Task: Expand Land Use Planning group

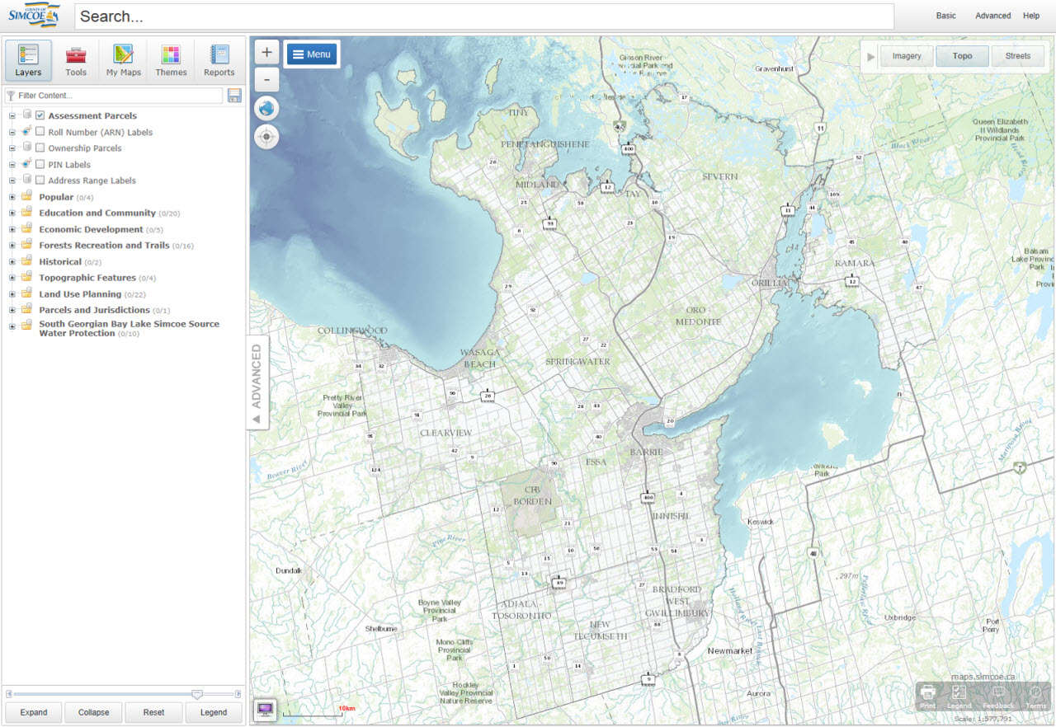Action: pos(12,293)
